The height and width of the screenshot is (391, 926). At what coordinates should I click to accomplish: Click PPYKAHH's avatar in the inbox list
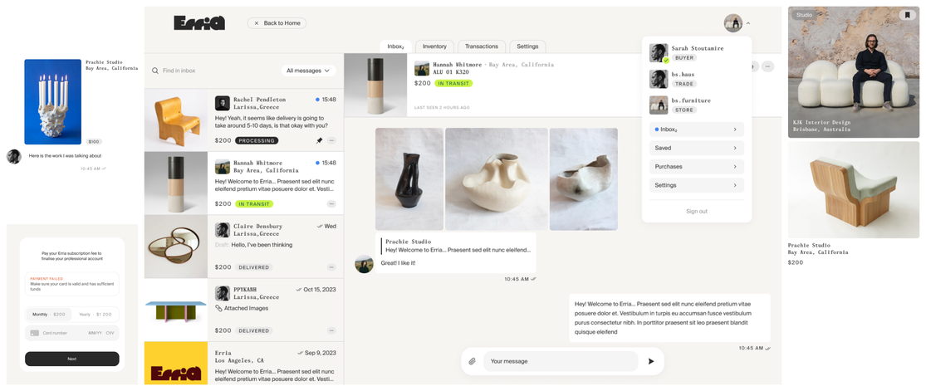pyautogui.click(x=223, y=294)
